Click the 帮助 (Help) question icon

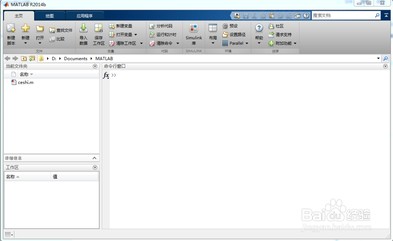point(259,28)
